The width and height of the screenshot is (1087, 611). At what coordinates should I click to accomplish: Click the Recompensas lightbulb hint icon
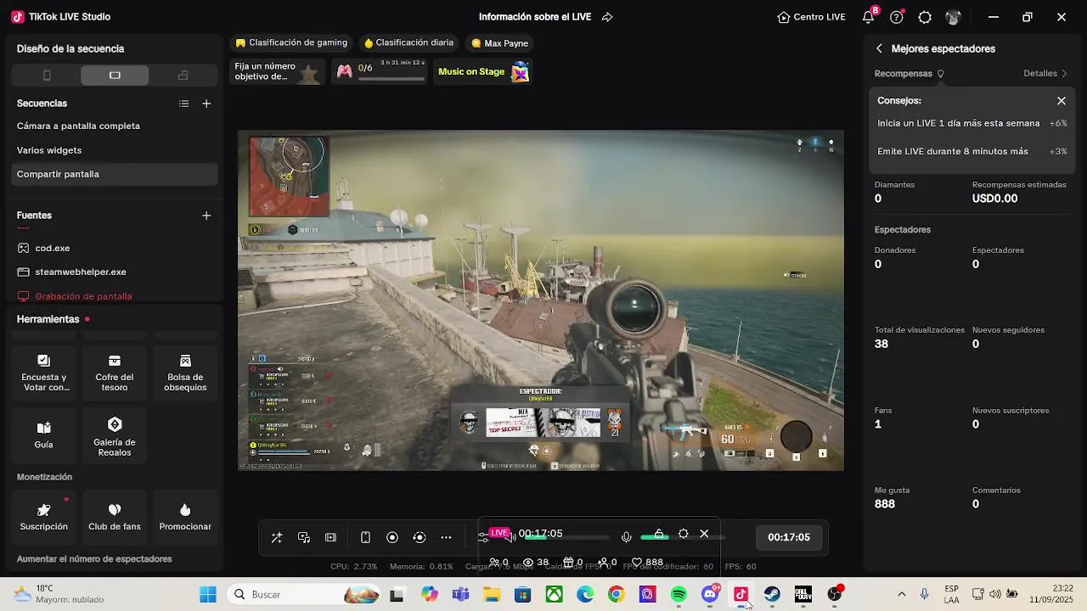pyautogui.click(x=940, y=74)
